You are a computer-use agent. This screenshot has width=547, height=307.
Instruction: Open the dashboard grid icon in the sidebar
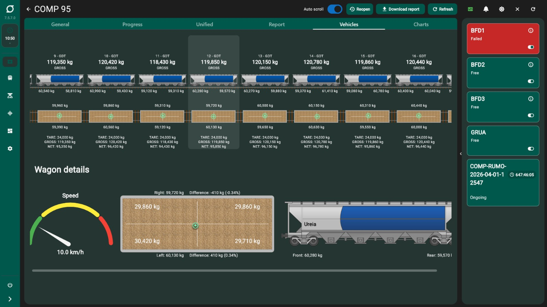[x=10, y=131]
